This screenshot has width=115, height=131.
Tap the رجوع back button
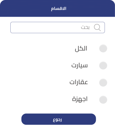pyautogui.click(x=59, y=119)
